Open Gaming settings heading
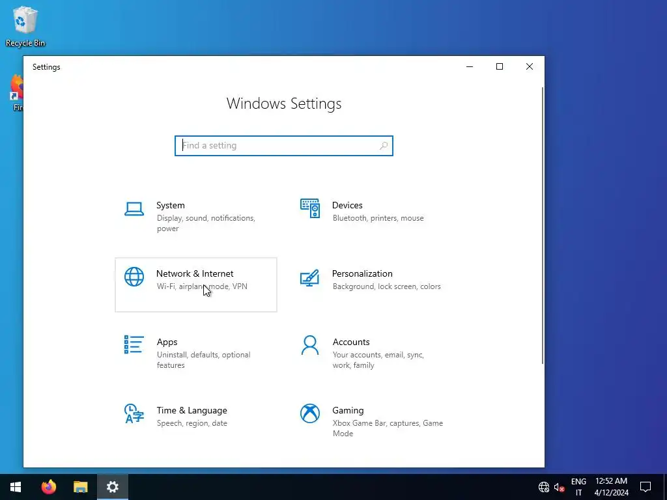 (x=348, y=411)
